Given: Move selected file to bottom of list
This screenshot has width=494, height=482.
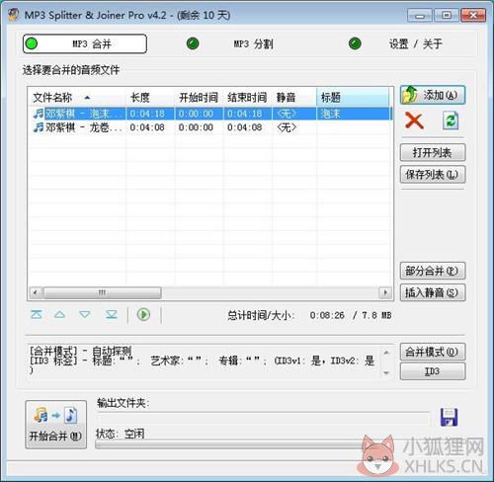Looking at the screenshot, I should pos(112,315).
